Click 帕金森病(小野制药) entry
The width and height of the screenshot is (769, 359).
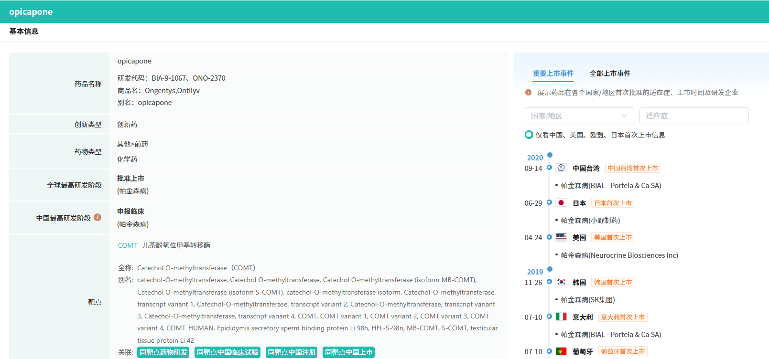click(x=590, y=221)
